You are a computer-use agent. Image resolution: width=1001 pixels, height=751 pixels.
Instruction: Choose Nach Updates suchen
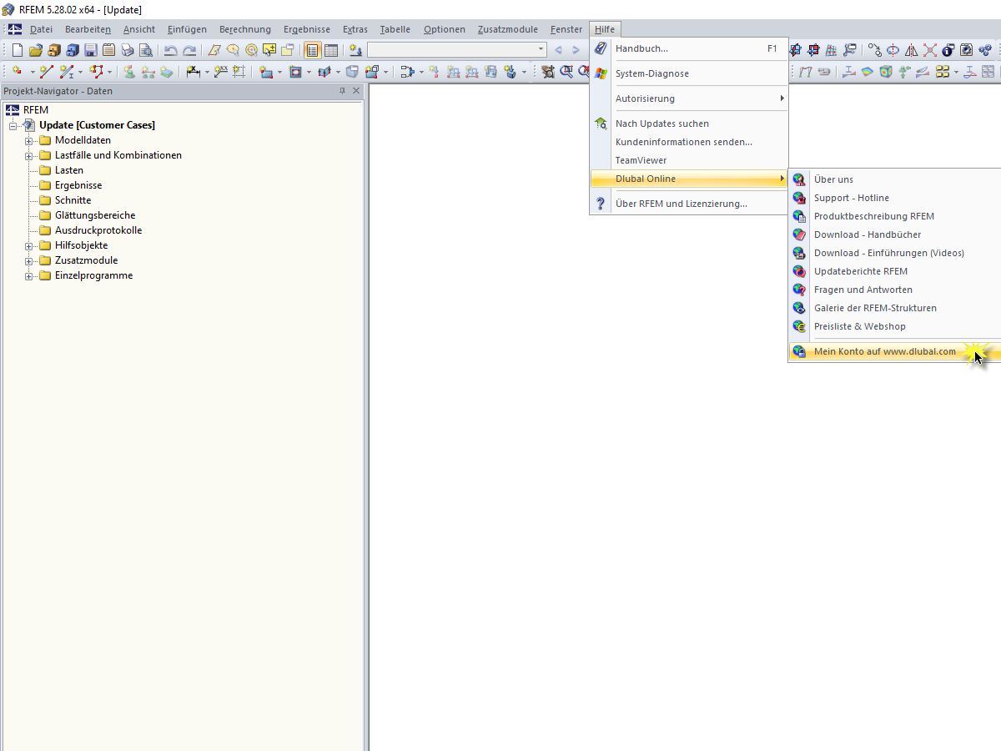click(689, 123)
